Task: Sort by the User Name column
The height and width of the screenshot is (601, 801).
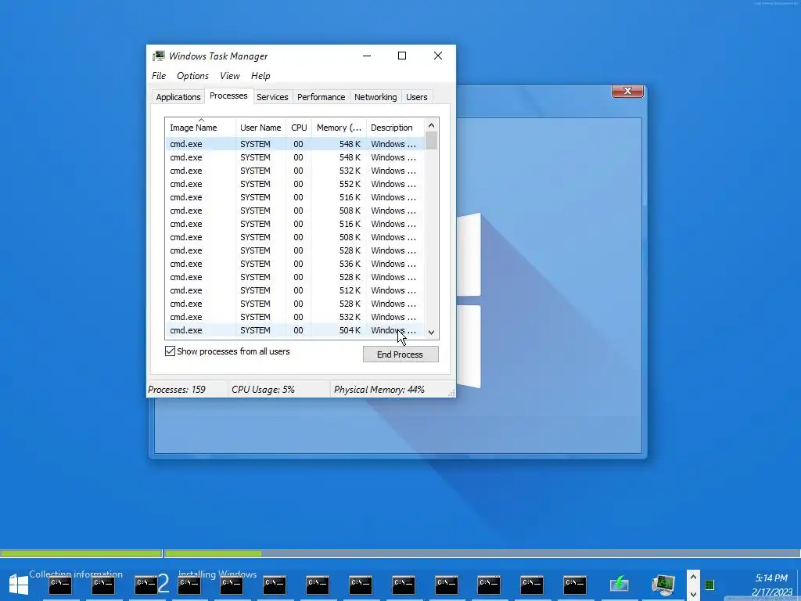Action: pyautogui.click(x=260, y=128)
